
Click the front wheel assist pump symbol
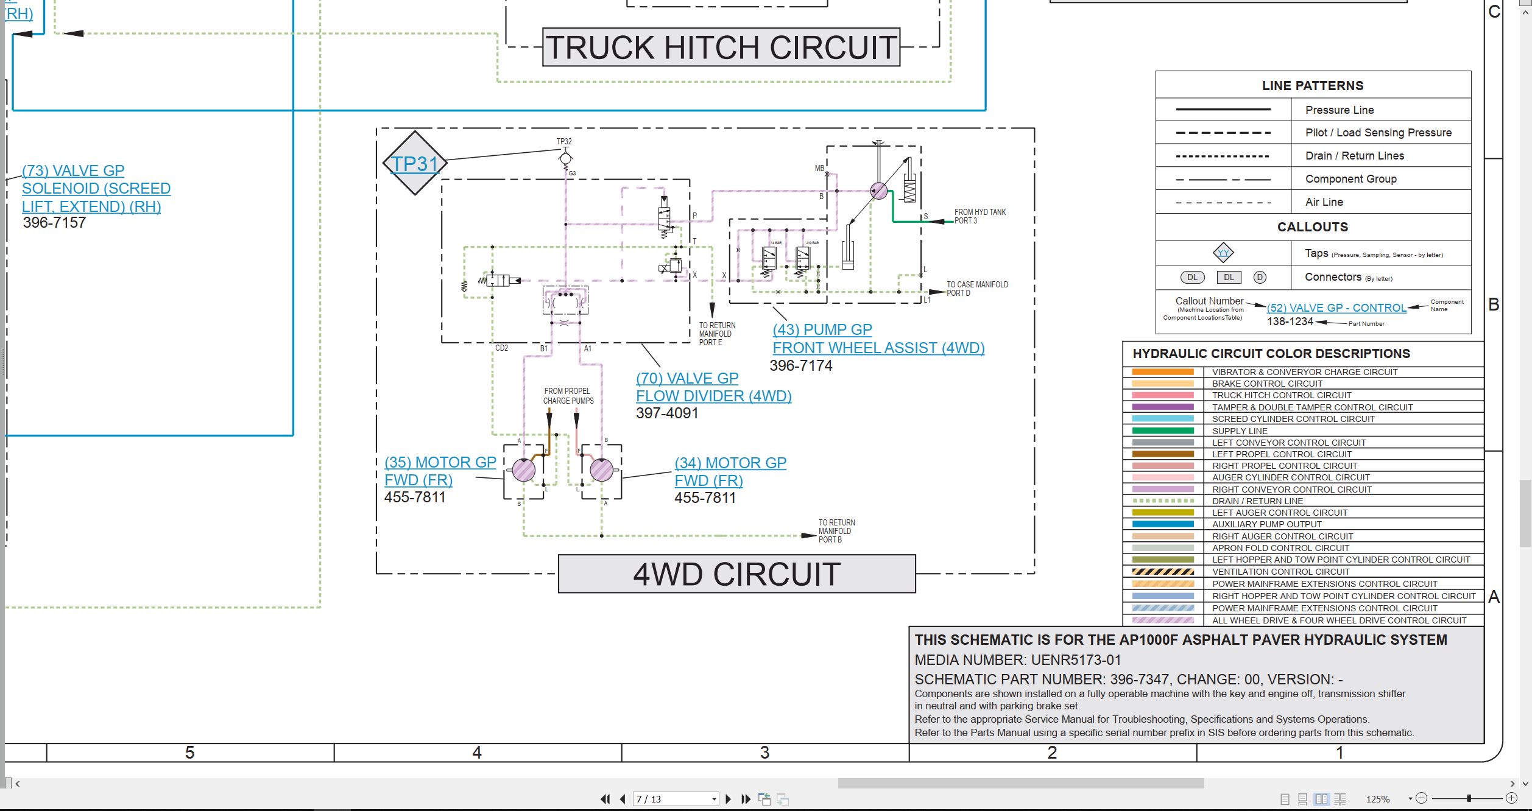pyautogui.click(x=878, y=191)
